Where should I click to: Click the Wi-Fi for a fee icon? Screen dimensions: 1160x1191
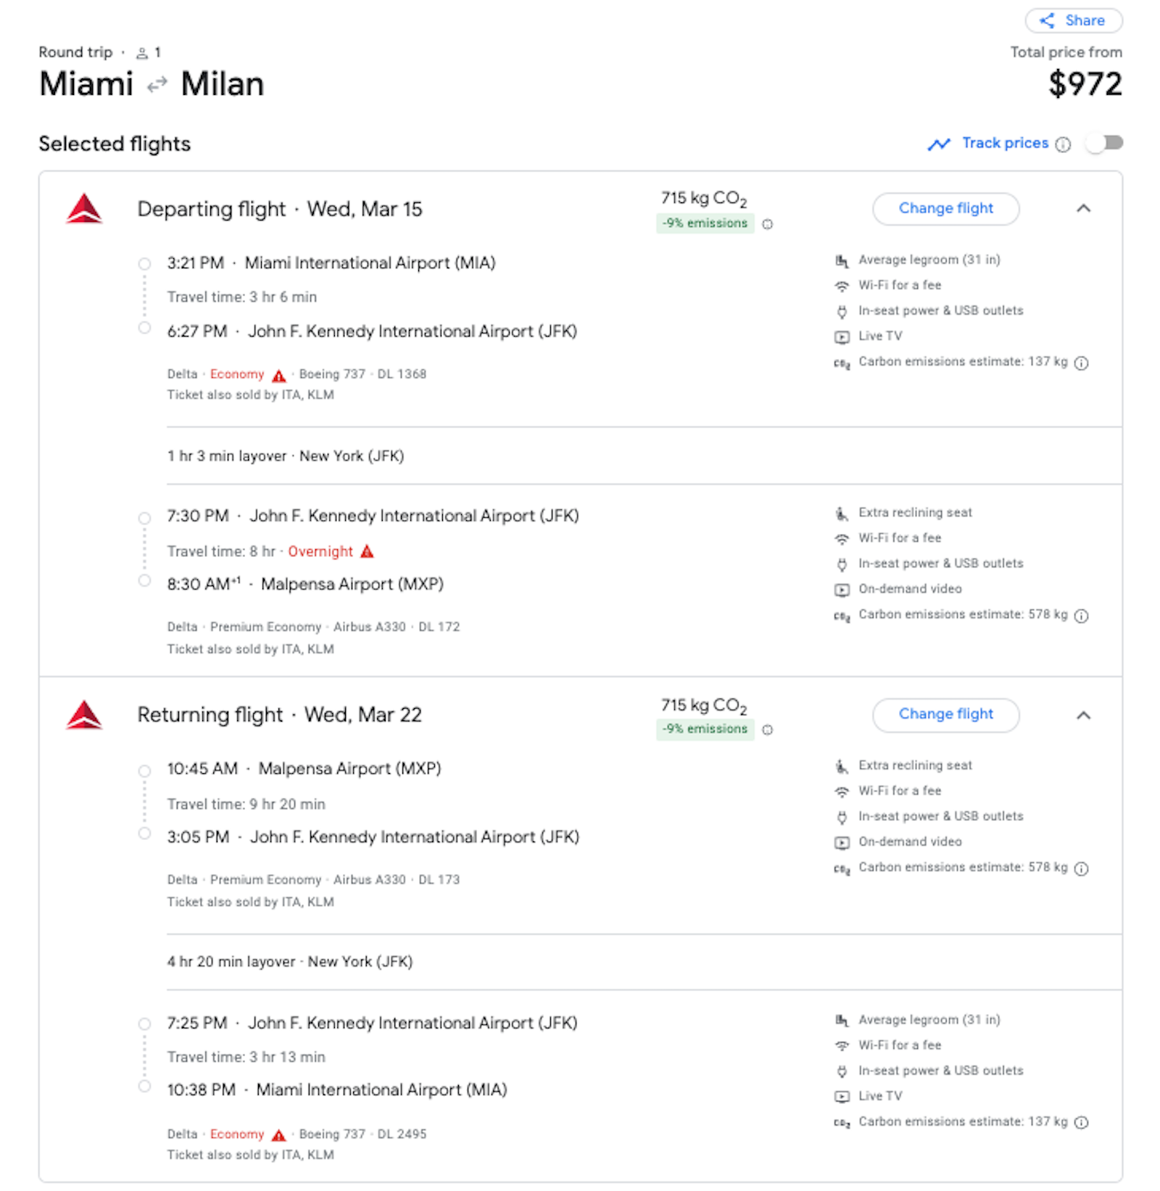click(842, 286)
